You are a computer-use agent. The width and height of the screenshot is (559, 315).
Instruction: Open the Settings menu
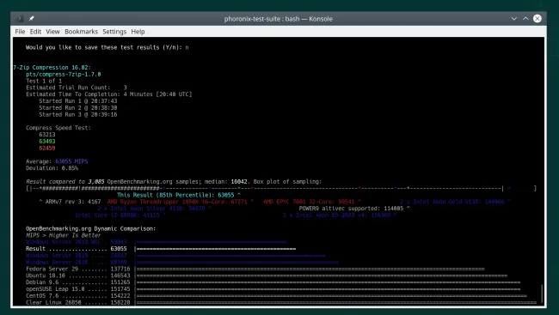tap(114, 32)
